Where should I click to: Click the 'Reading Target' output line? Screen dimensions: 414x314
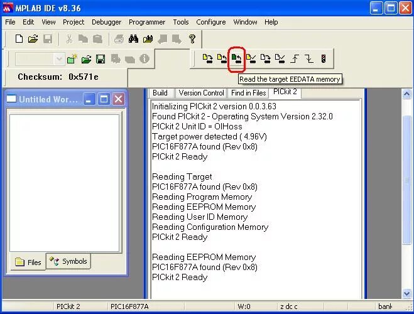point(182,176)
